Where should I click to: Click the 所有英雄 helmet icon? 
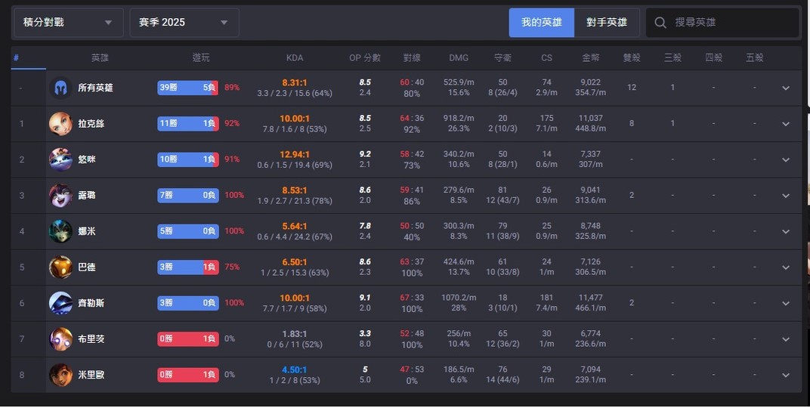[x=60, y=88]
